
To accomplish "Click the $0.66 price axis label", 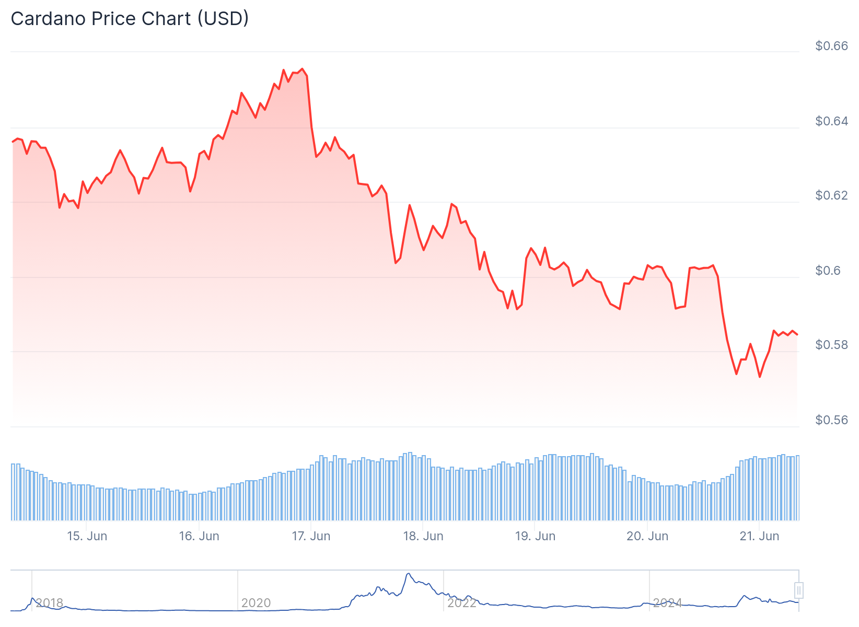I will click(831, 46).
